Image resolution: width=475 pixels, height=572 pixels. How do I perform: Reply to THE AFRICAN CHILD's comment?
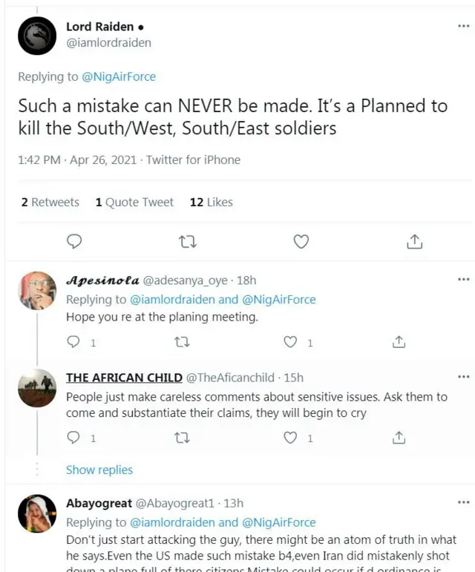click(x=73, y=438)
